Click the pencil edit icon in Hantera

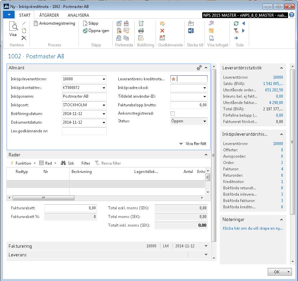pyautogui.click(x=24, y=23)
